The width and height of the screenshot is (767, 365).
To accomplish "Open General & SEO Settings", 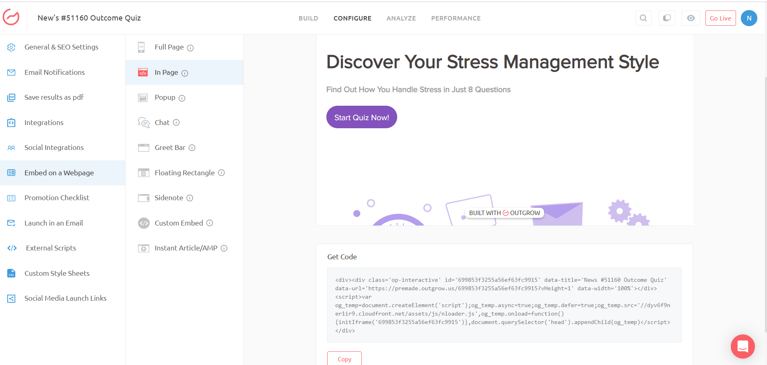I will pos(61,47).
